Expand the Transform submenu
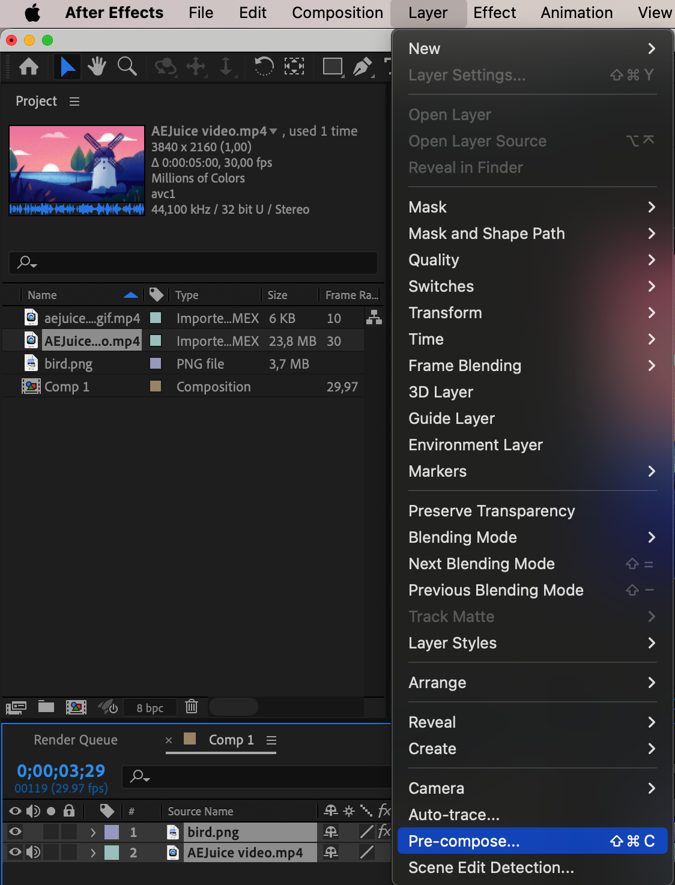 pos(533,313)
